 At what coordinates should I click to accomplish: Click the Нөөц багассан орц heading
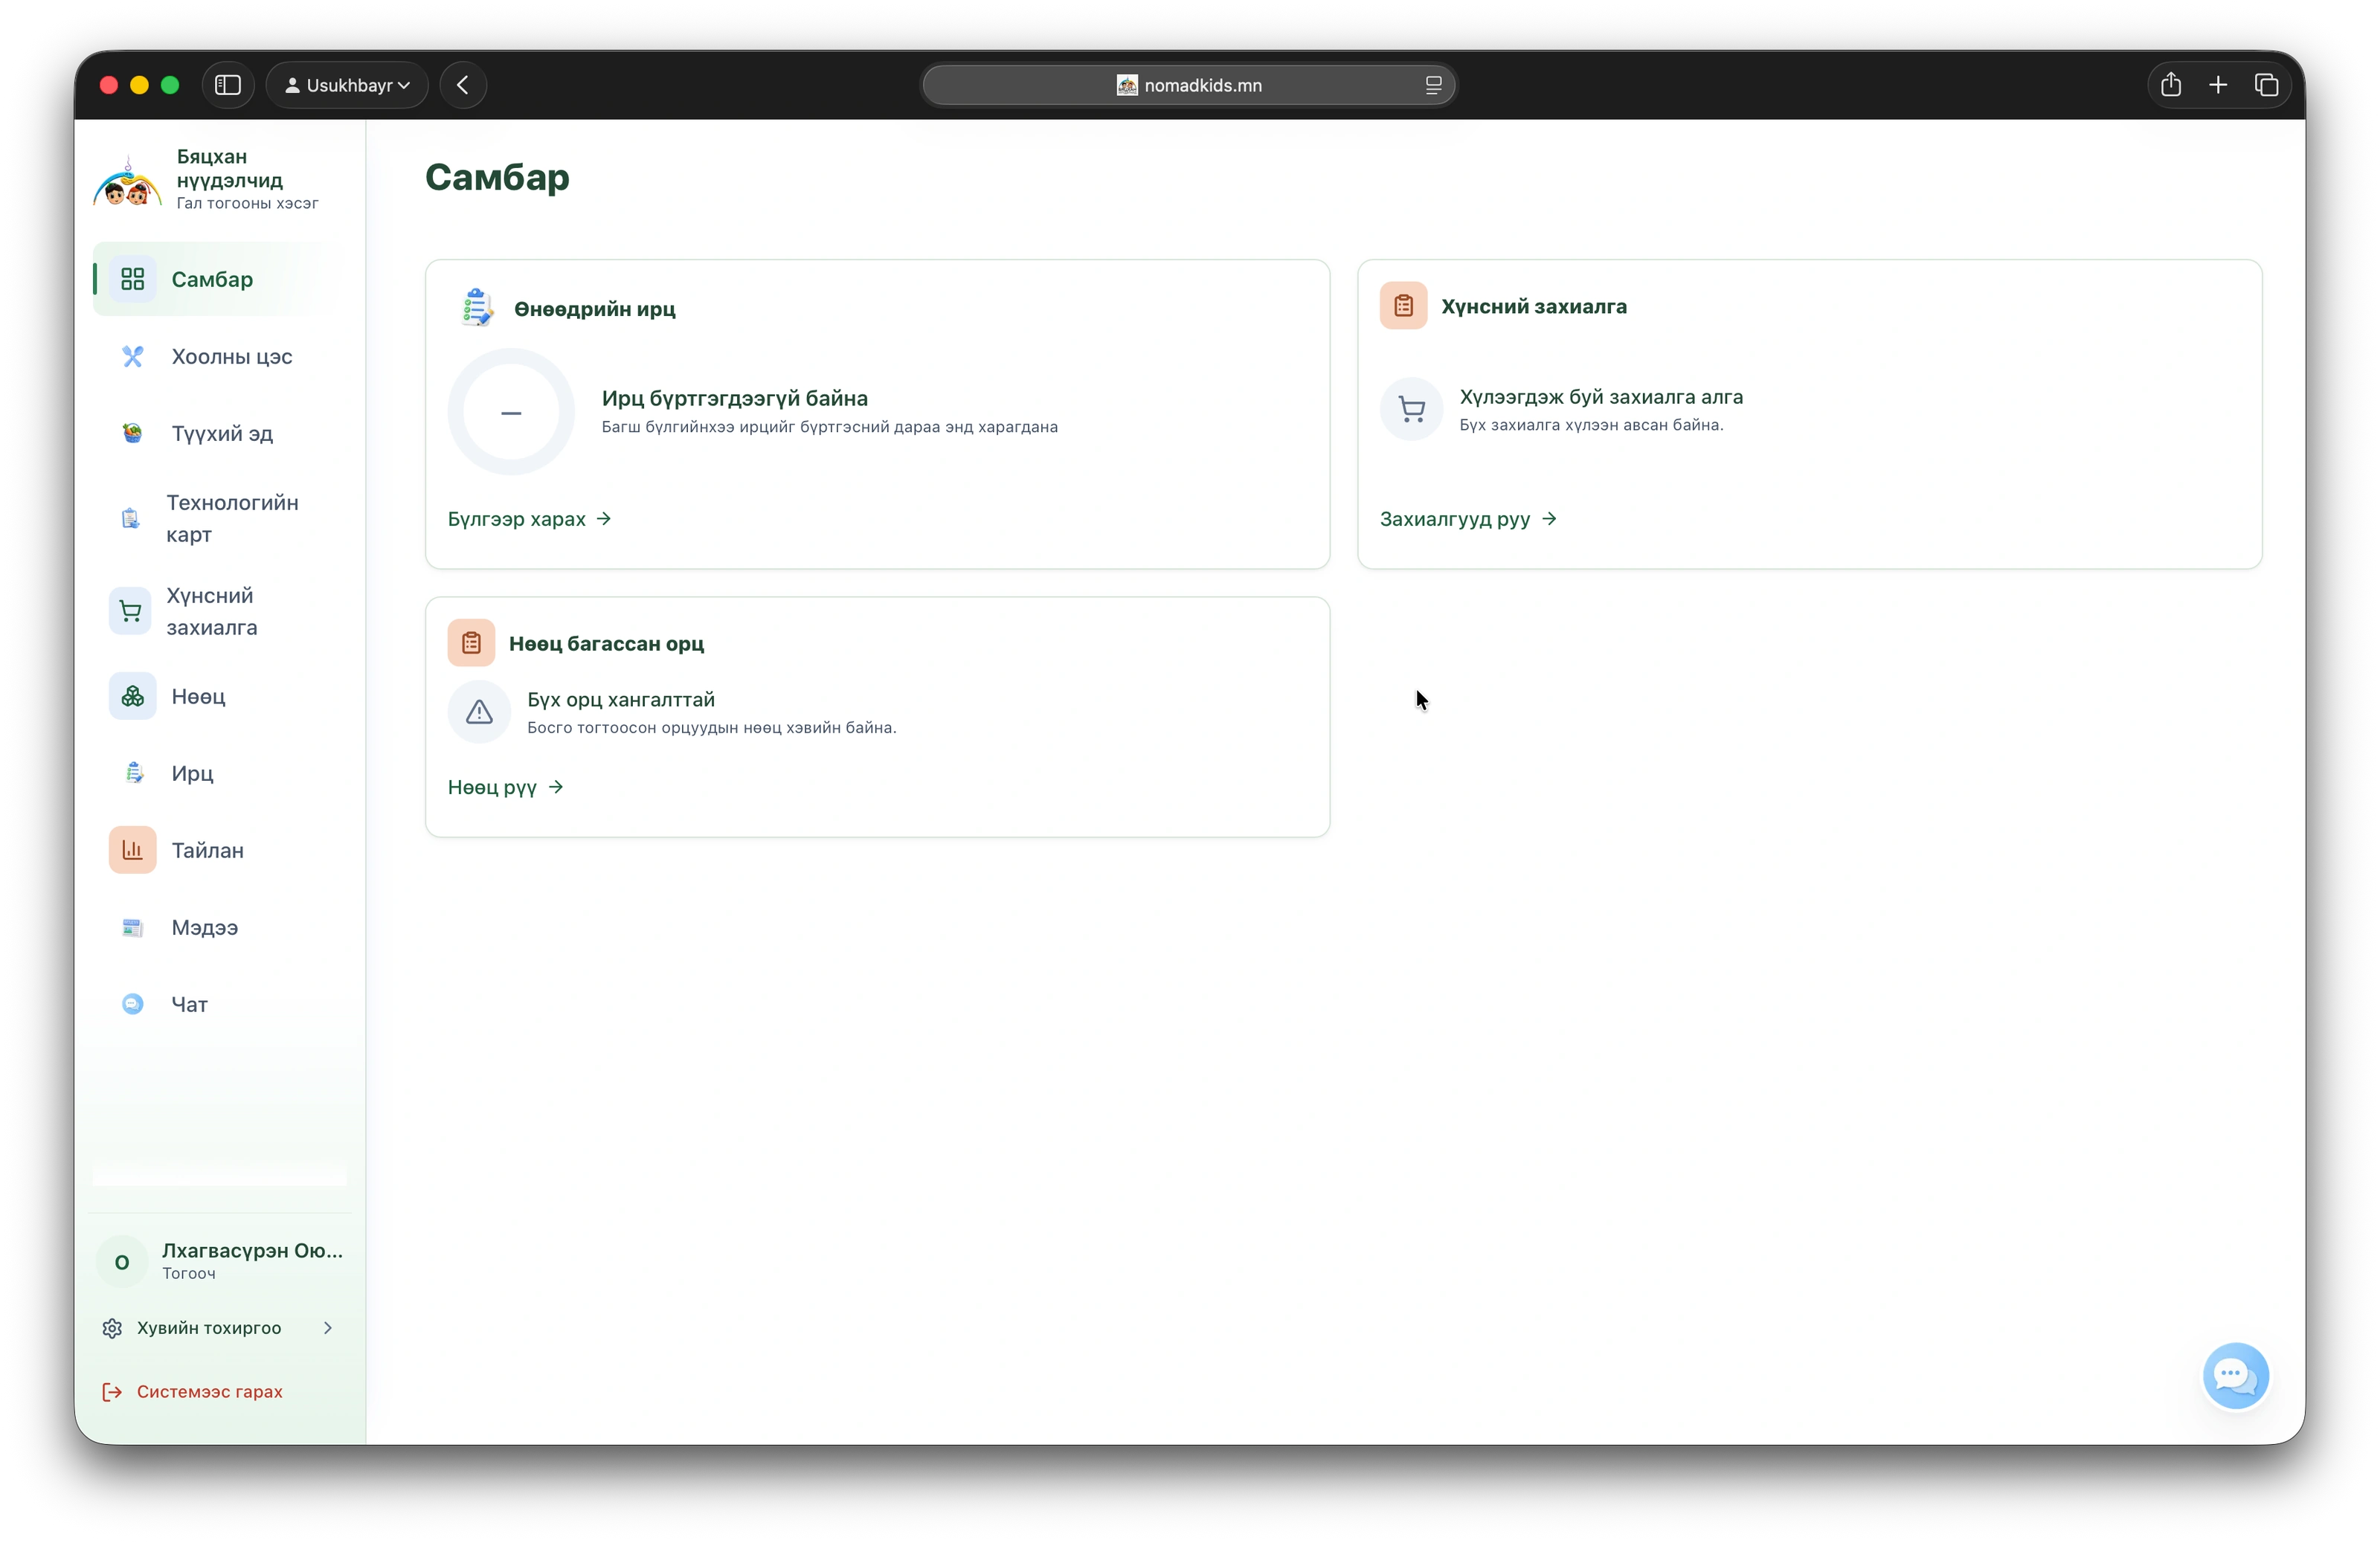(606, 643)
